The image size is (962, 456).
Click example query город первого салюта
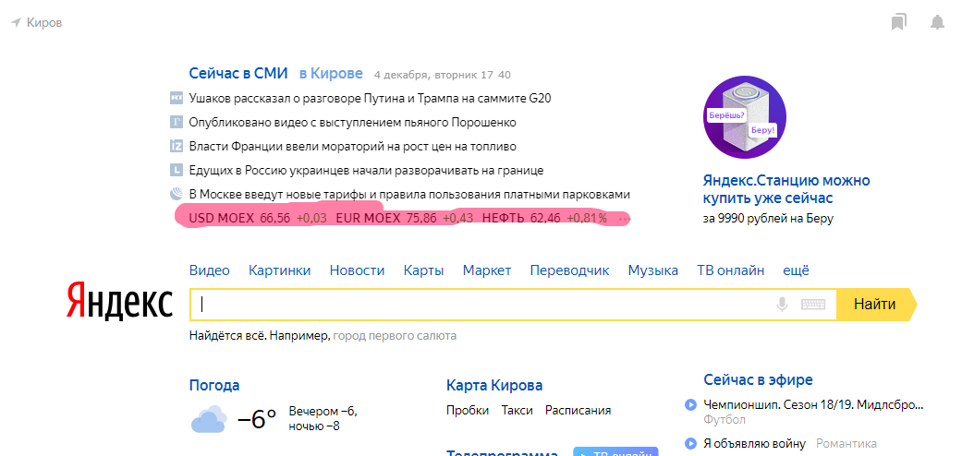click(395, 336)
